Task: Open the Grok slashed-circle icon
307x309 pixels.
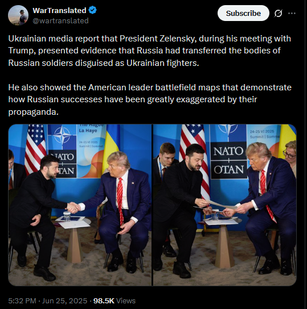Action: pyautogui.click(x=278, y=13)
